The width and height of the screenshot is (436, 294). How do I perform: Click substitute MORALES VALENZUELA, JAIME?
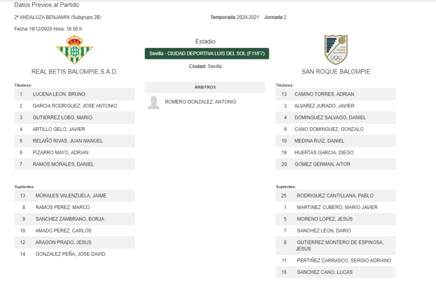pyautogui.click(x=75, y=196)
